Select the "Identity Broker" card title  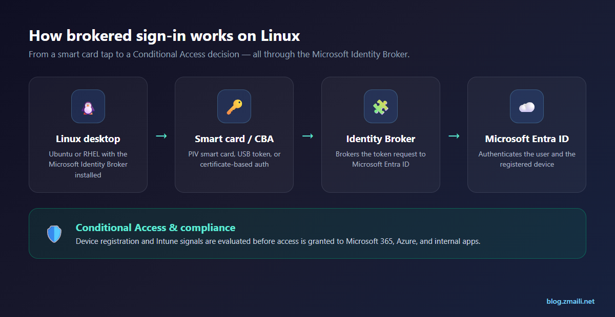click(381, 139)
